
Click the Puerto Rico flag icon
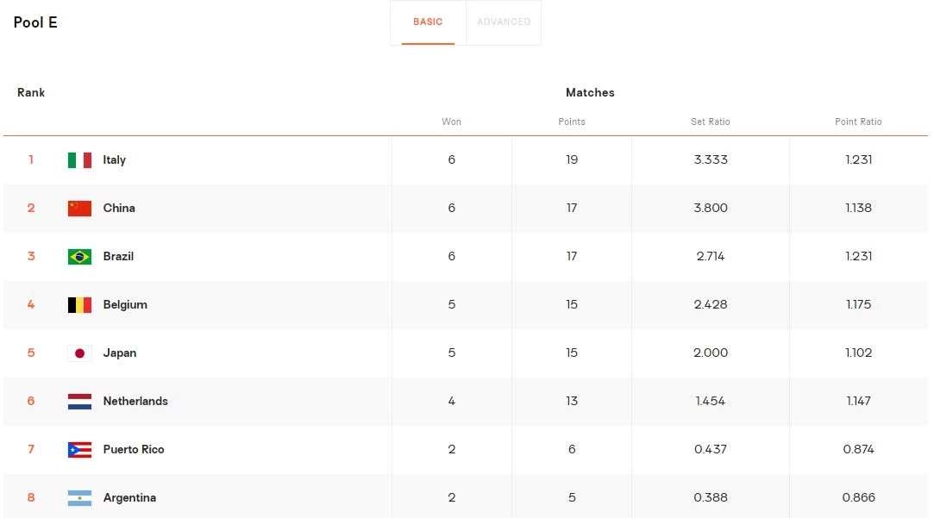pos(79,450)
